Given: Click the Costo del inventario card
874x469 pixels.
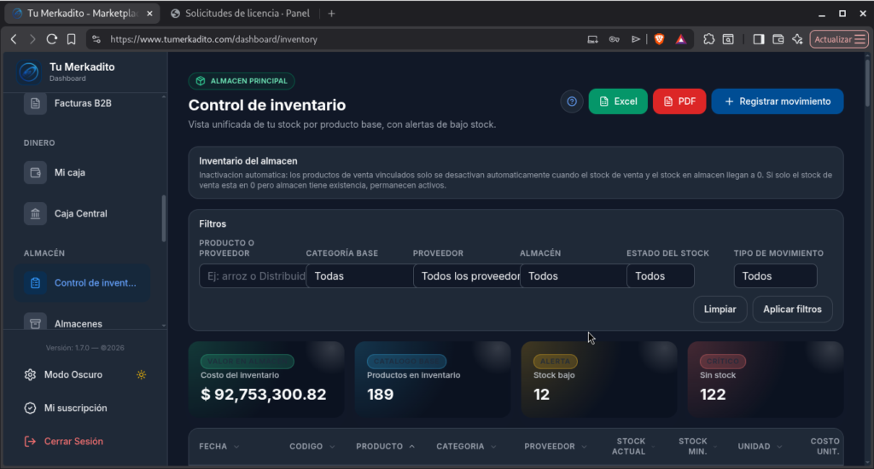Looking at the screenshot, I should (x=266, y=379).
